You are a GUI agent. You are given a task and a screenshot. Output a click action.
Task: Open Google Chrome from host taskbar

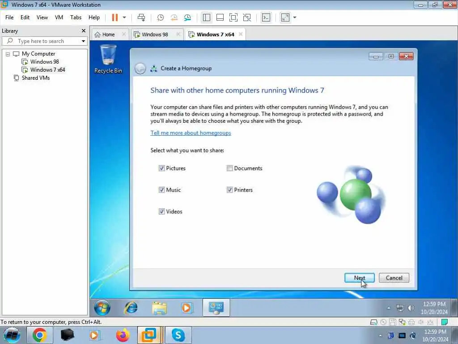click(x=40, y=335)
